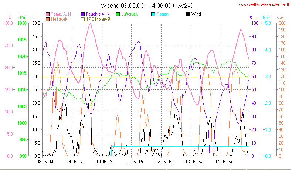Click the black Wind legend swatch
The width and height of the screenshot is (292, 170).
[x=188, y=14]
